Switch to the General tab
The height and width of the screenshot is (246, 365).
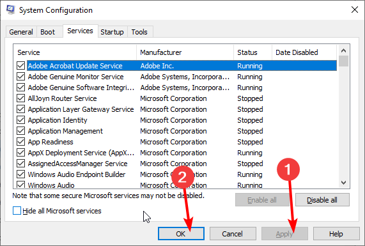(x=21, y=32)
